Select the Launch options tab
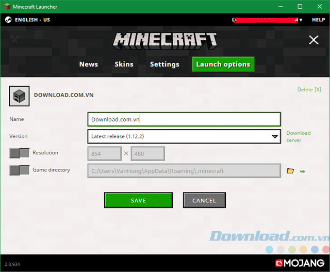This screenshot has width=330, height=272. point(223,65)
